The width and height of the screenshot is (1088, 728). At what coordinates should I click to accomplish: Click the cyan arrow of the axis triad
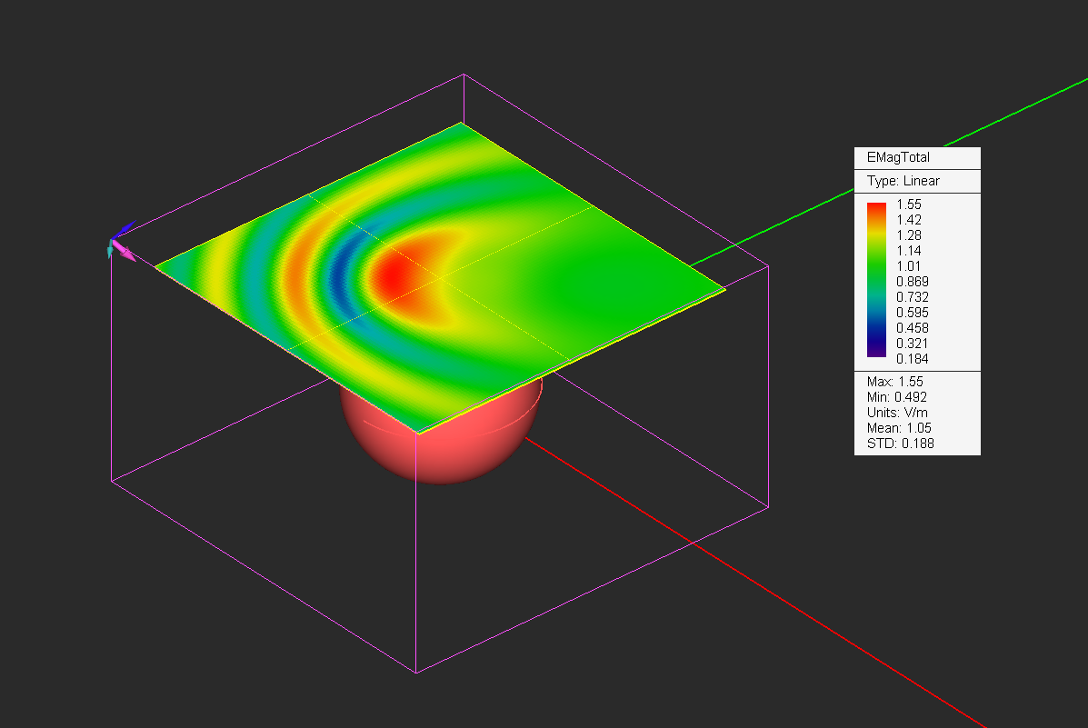(x=111, y=250)
